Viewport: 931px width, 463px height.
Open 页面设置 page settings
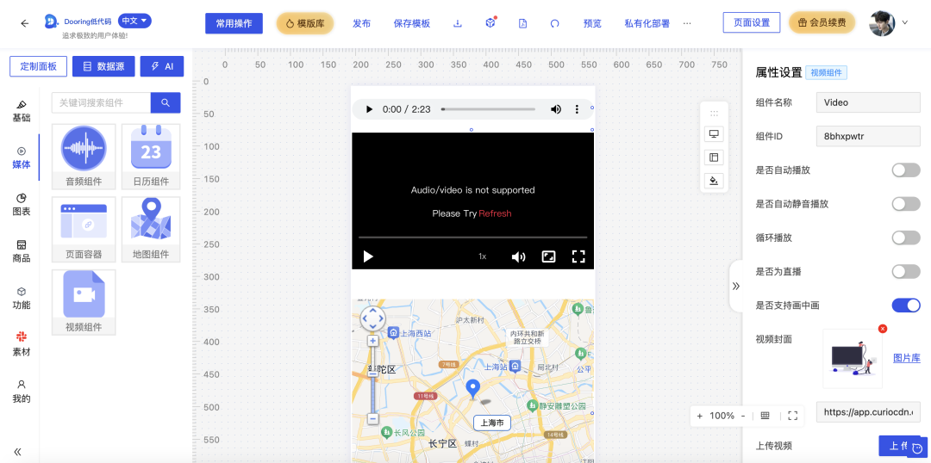point(752,22)
